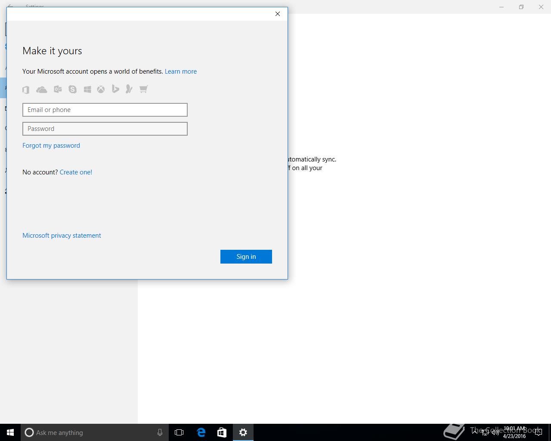
Task: Click the Bing icon
Action: tap(115, 89)
